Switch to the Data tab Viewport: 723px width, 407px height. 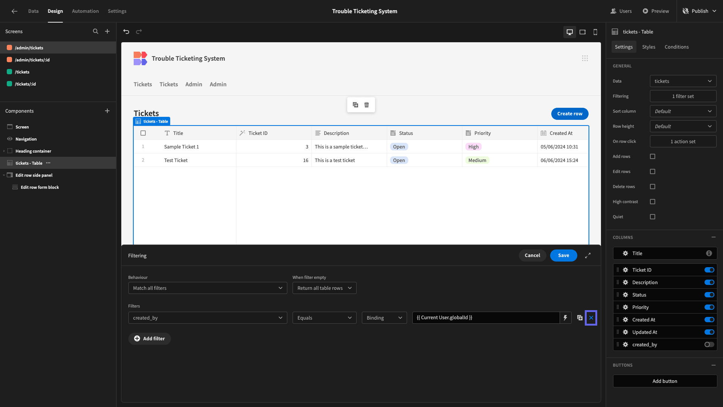tap(33, 11)
